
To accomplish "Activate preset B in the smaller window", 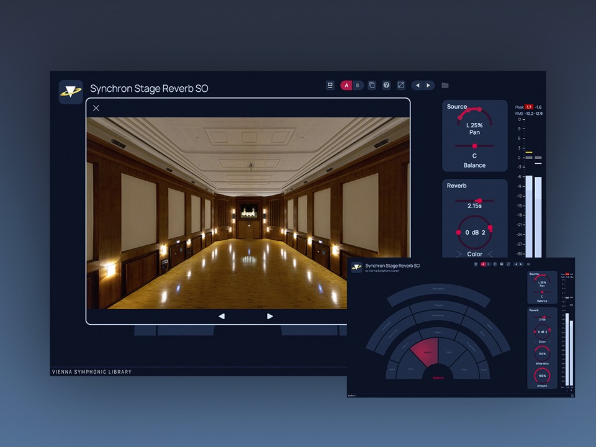I will coord(489,264).
